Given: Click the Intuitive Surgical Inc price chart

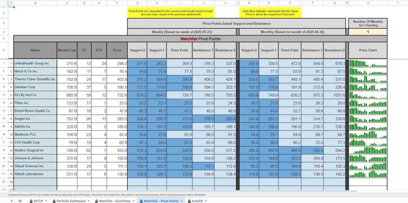Looking at the screenshot, I should (368, 150).
